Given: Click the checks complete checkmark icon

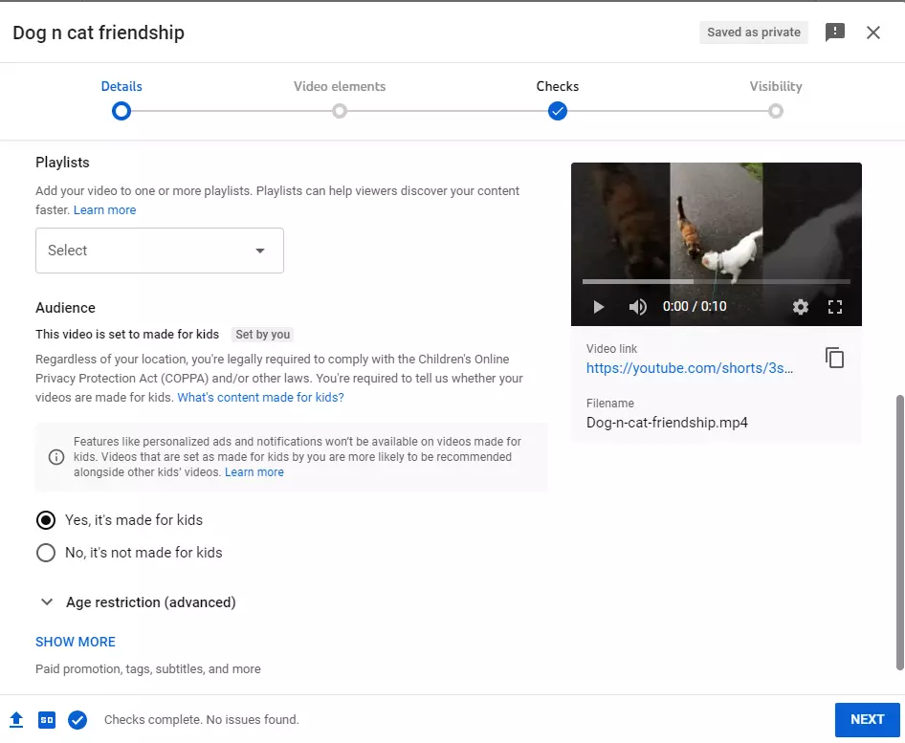Looking at the screenshot, I should [x=77, y=719].
